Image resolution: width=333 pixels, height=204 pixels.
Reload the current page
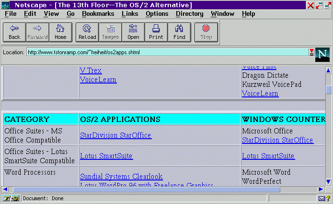(x=87, y=32)
